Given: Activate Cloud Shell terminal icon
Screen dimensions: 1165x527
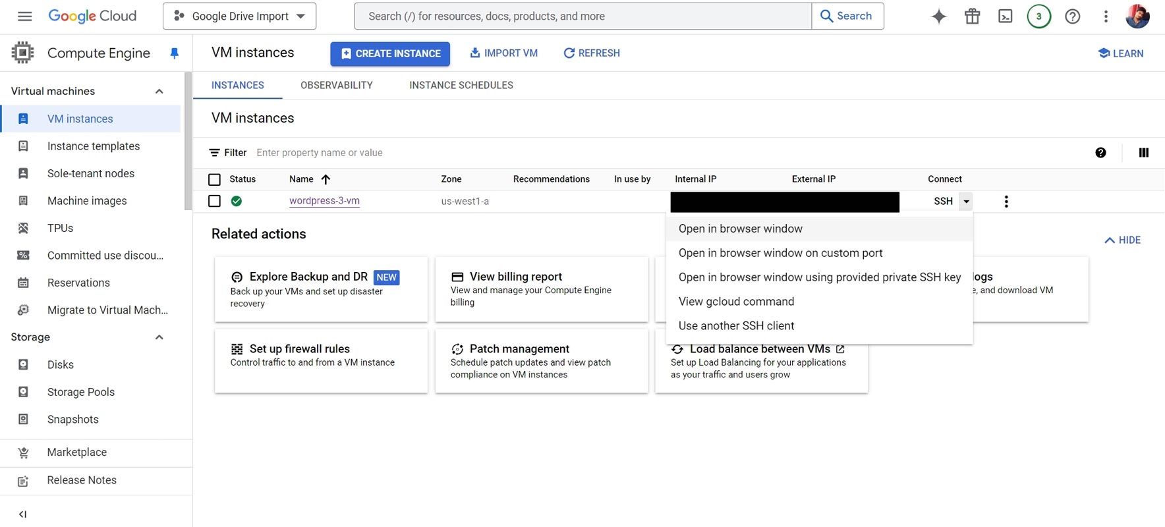Looking at the screenshot, I should click(1006, 16).
